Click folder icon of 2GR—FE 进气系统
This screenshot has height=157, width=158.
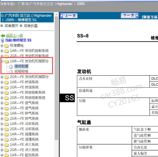(7, 108)
